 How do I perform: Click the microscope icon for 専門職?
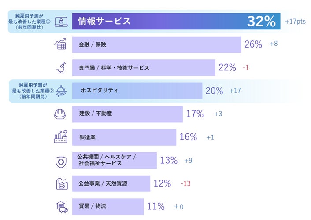click(60, 68)
